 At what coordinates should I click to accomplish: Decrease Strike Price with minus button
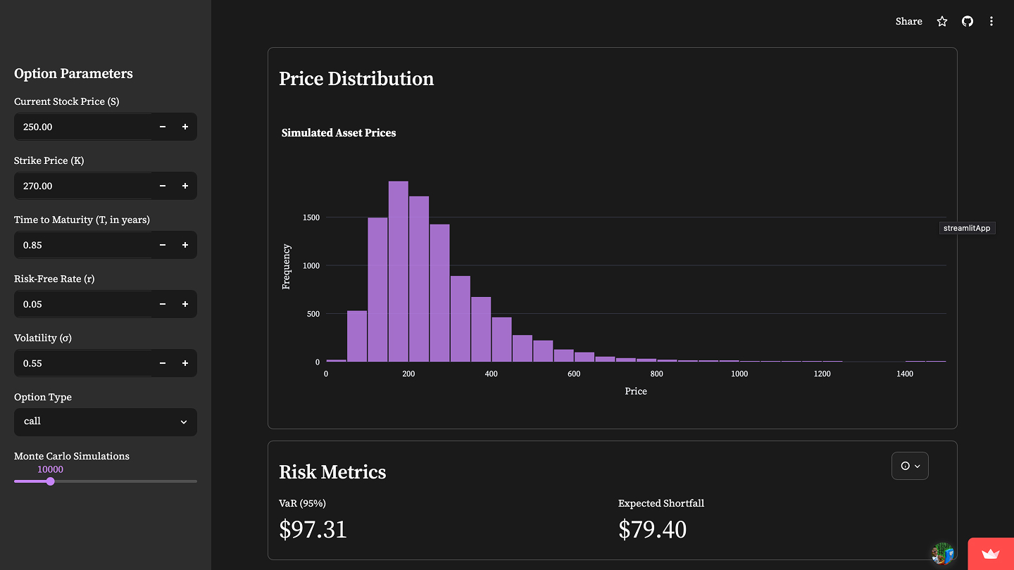click(x=163, y=186)
